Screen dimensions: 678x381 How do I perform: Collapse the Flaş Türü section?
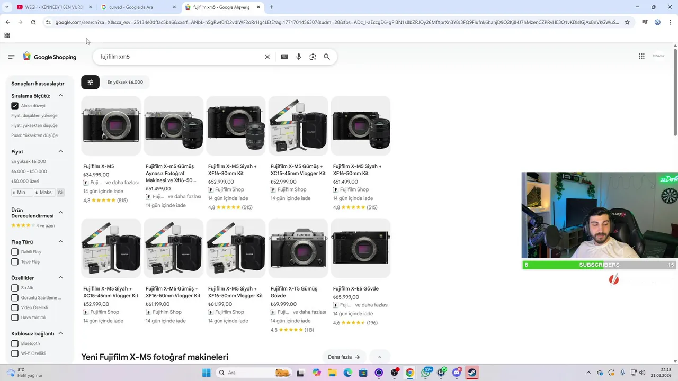click(60, 242)
